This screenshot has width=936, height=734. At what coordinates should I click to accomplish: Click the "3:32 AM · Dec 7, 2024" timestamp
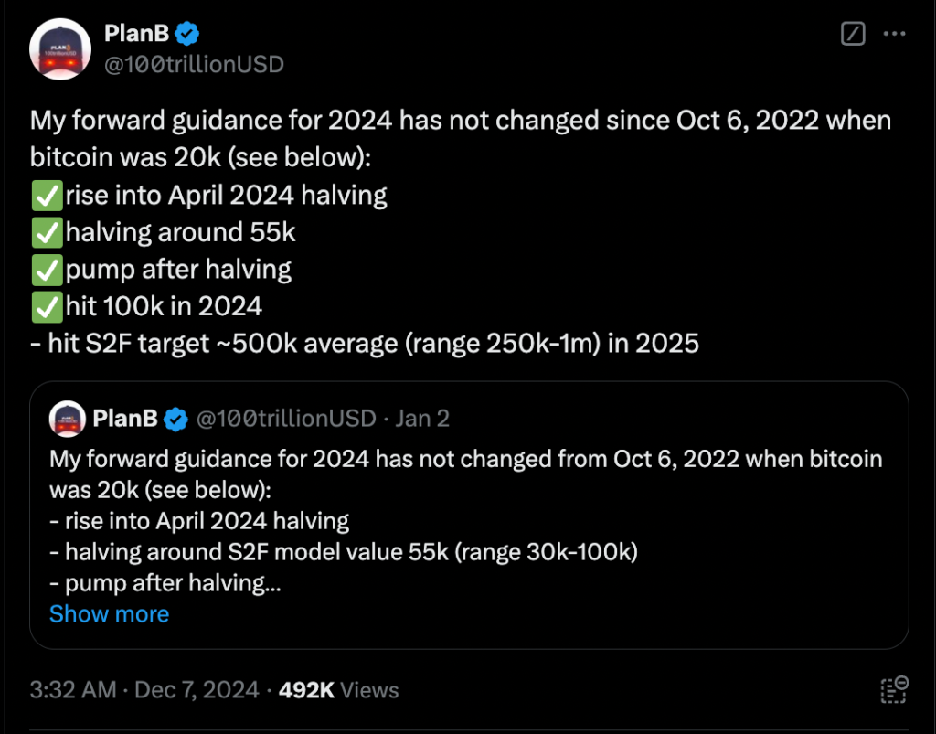click(x=144, y=689)
